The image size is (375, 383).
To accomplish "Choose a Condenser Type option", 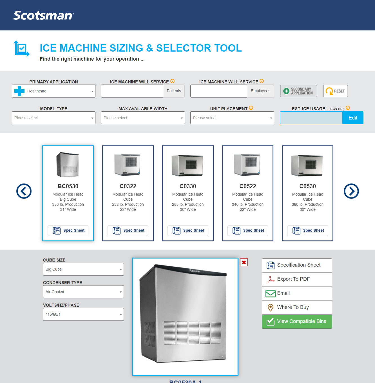I will tap(83, 292).
